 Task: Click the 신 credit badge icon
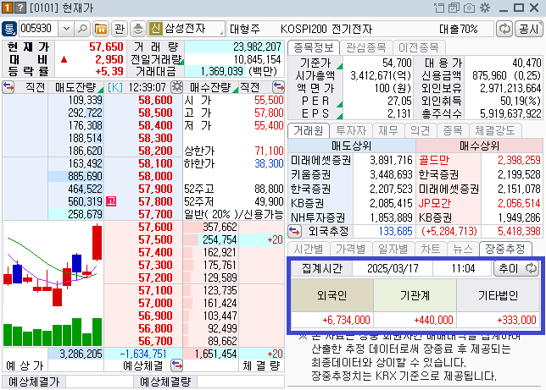[155, 29]
